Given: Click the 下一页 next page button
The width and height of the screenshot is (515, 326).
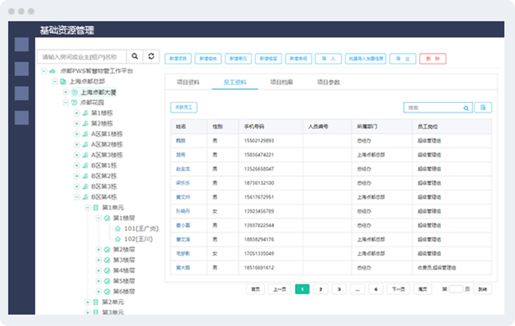Looking at the screenshot, I should 398,289.
